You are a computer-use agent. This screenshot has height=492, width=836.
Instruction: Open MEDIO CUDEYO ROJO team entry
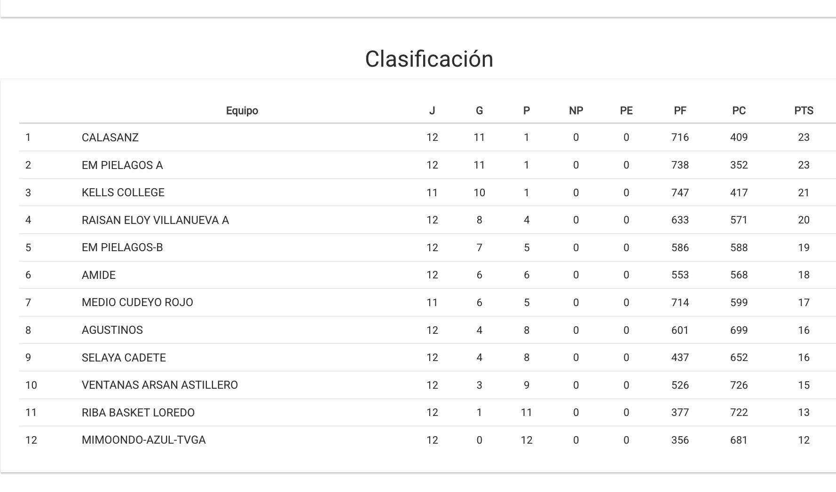coord(137,302)
